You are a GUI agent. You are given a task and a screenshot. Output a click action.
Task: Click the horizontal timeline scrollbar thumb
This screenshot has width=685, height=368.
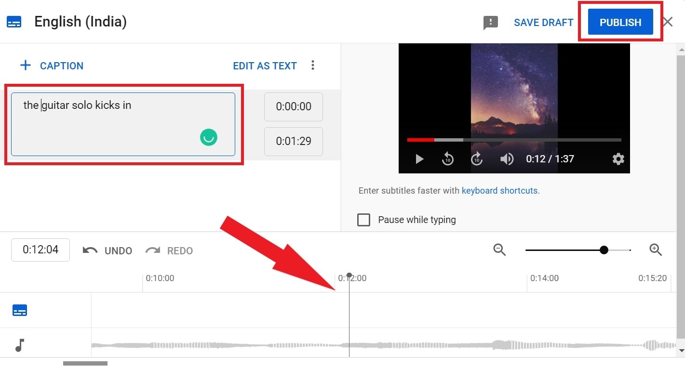click(85, 364)
